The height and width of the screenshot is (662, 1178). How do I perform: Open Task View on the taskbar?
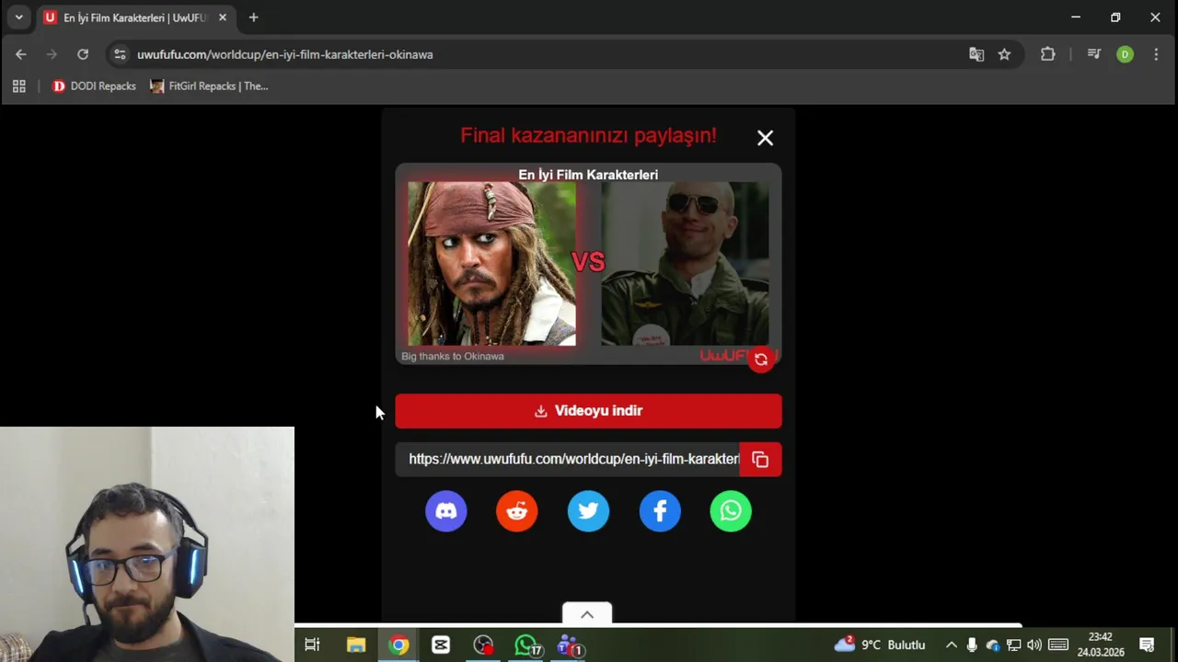tap(312, 645)
